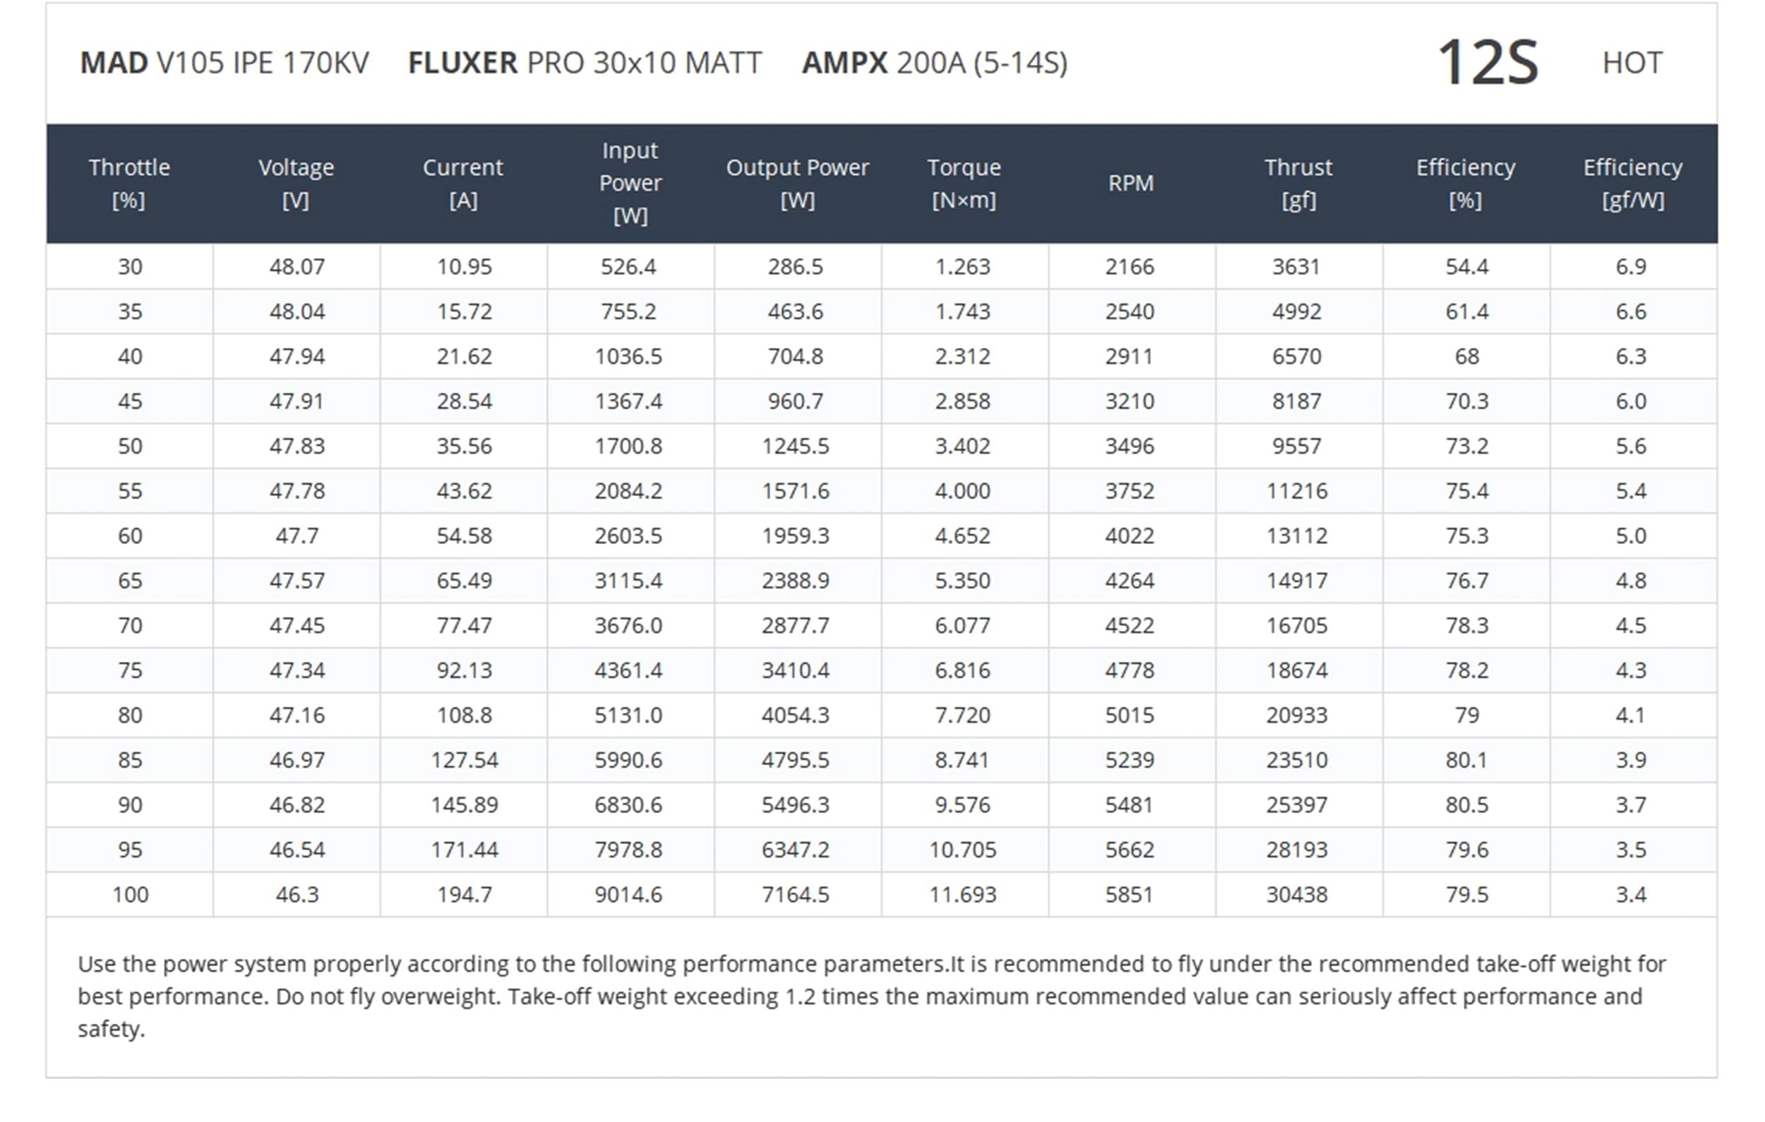This screenshot has width=1765, height=1122.
Task: Click the HOT label
Action: coord(1632,63)
